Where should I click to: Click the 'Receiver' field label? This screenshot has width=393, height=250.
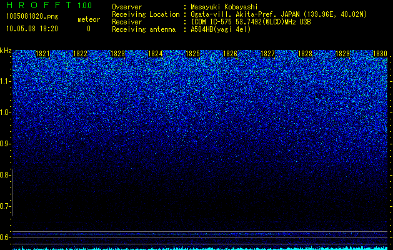click(x=127, y=22)
